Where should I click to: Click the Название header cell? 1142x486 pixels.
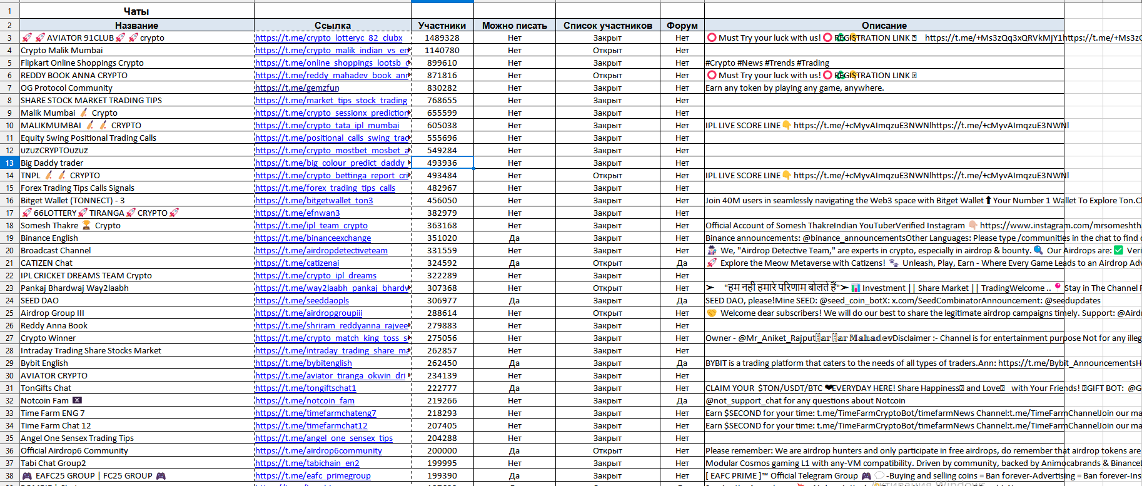136,26
